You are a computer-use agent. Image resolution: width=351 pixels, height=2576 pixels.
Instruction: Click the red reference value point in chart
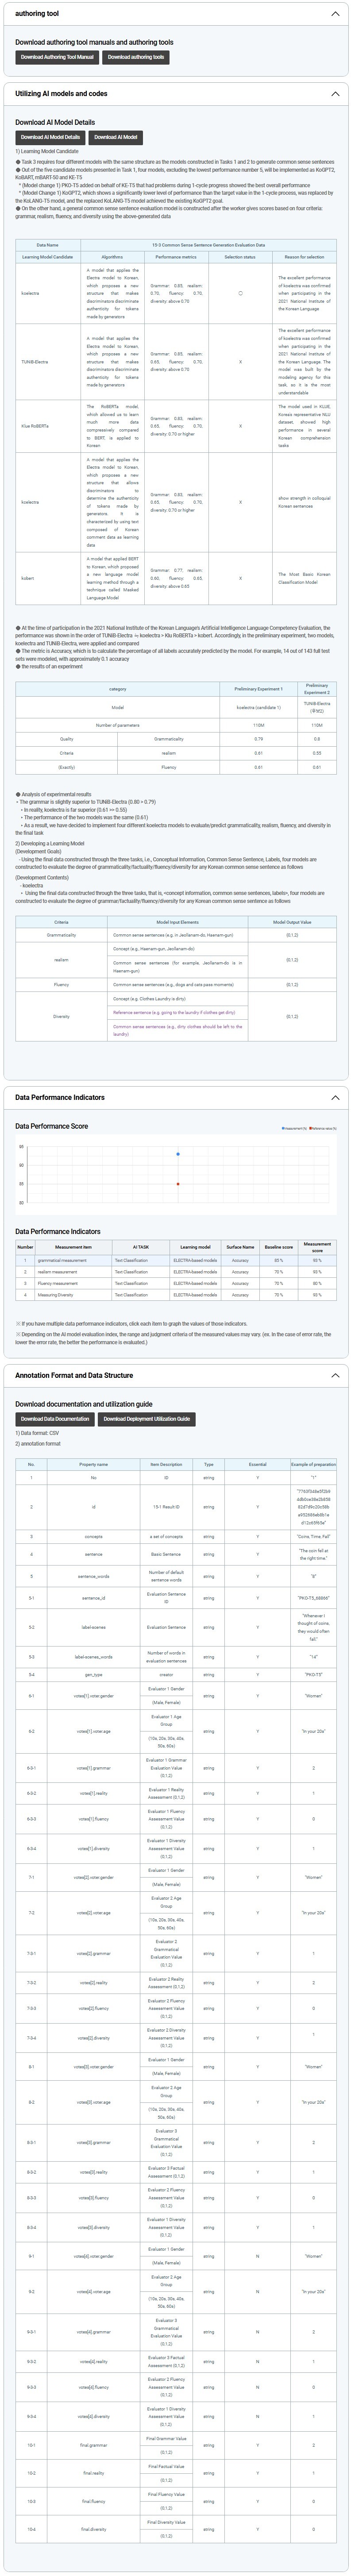(178, 1184)
